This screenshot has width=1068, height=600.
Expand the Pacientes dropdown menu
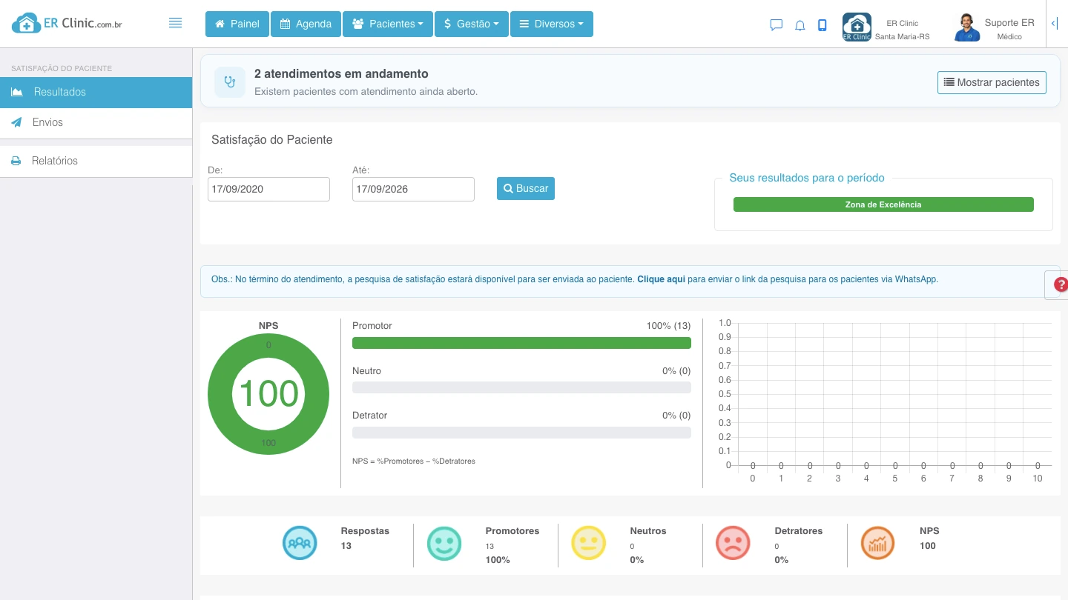click(x=388, y=24)
